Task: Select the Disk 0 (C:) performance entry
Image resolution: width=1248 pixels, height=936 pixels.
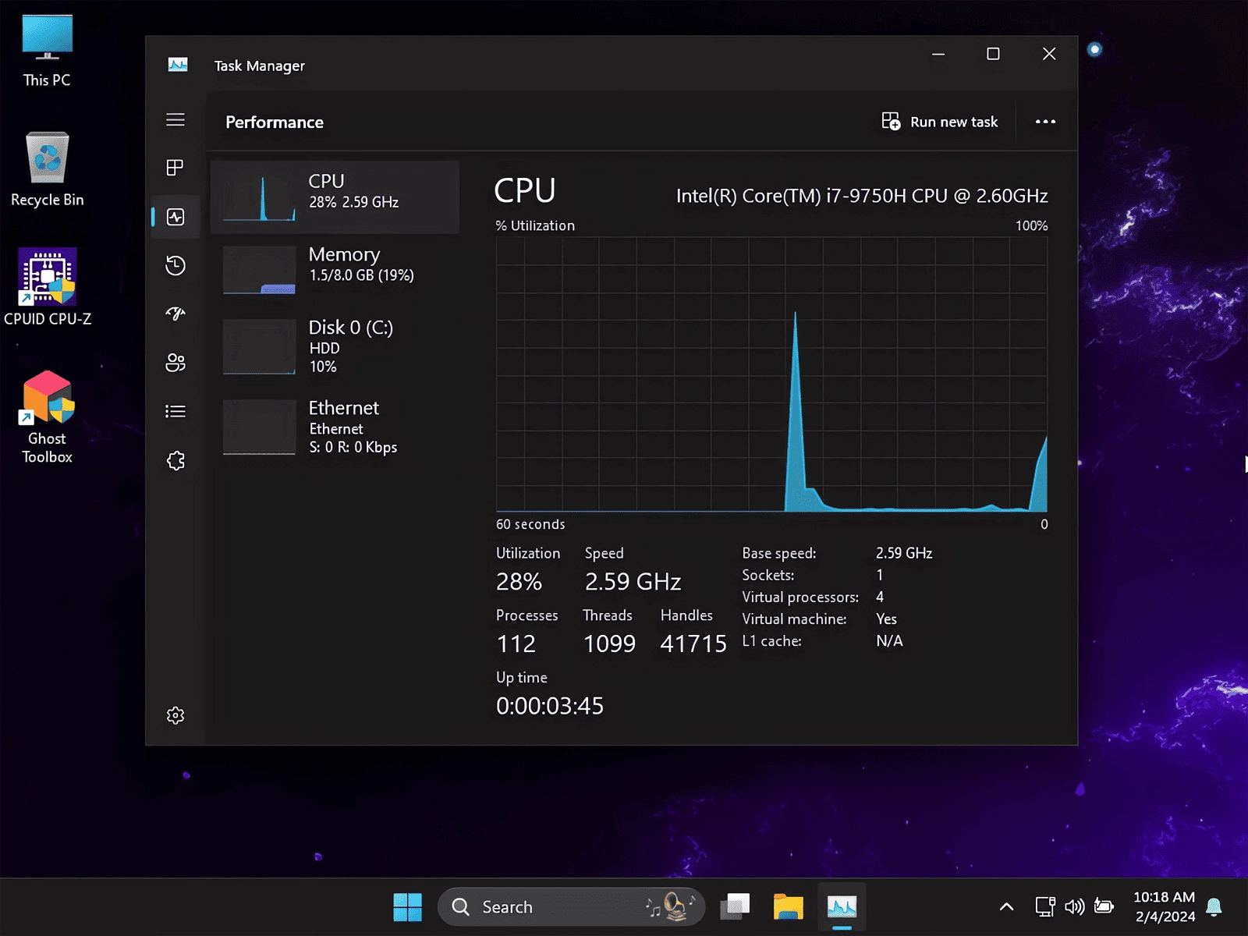Action: click(335, 346)
